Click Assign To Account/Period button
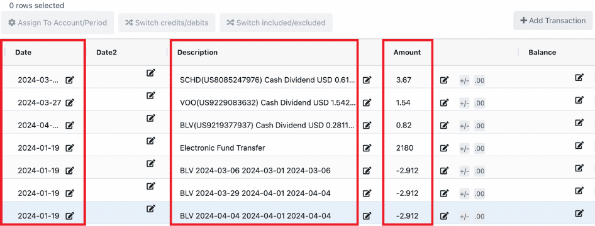Viewport: 595px width, 226px height. tap(57, 23)
